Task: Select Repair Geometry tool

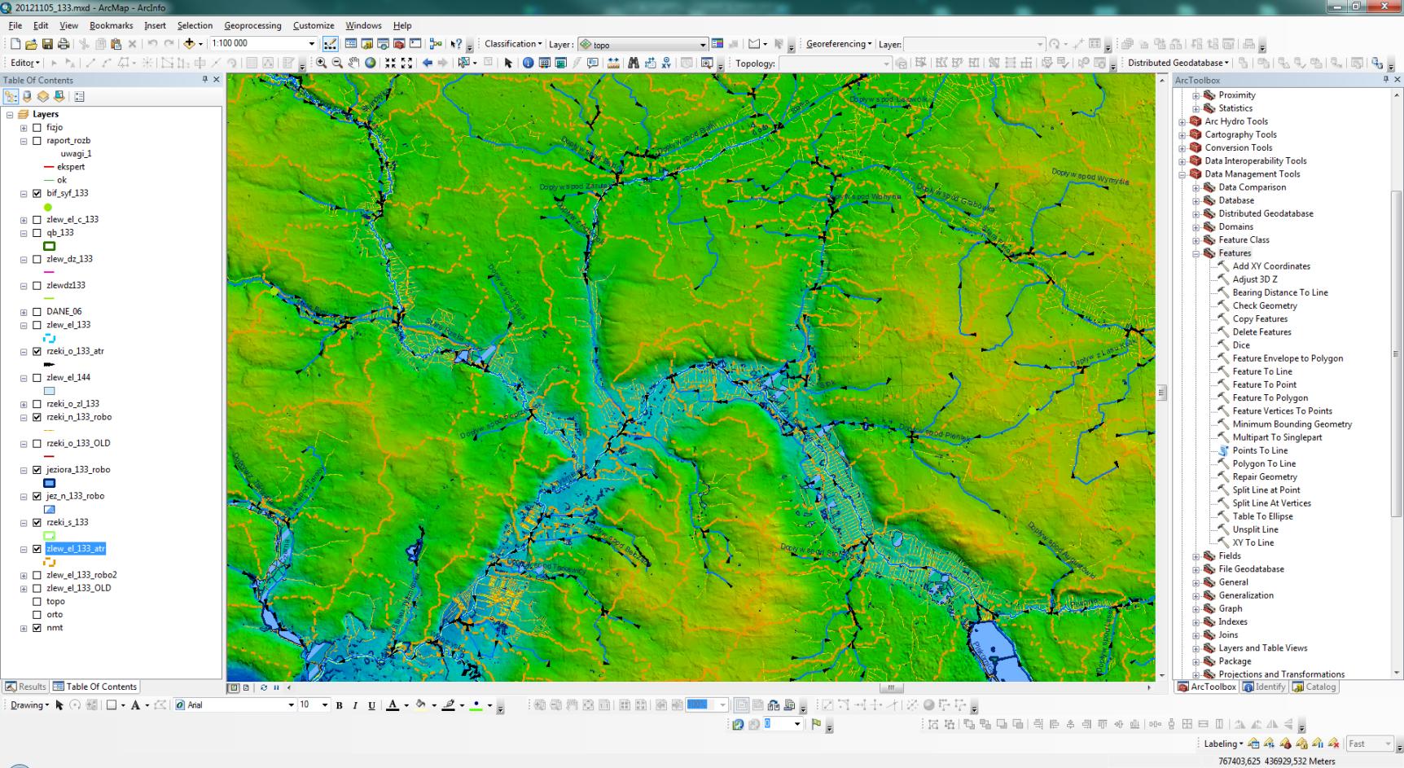Action: tap(1264, 477)
